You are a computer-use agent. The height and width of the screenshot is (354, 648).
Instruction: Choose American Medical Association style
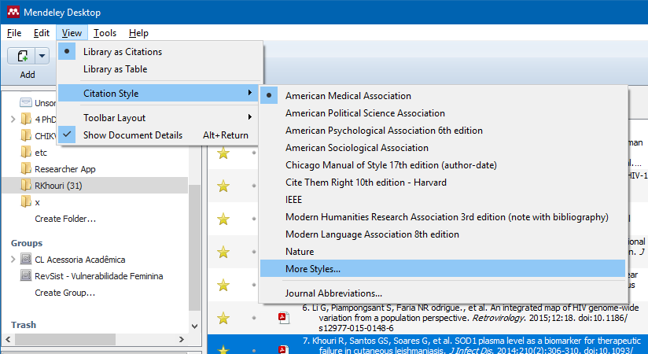443,96
